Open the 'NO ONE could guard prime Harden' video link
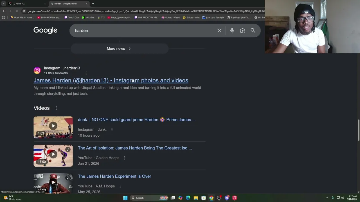This screenshot has height=202, width=360. tap(137, 120)
